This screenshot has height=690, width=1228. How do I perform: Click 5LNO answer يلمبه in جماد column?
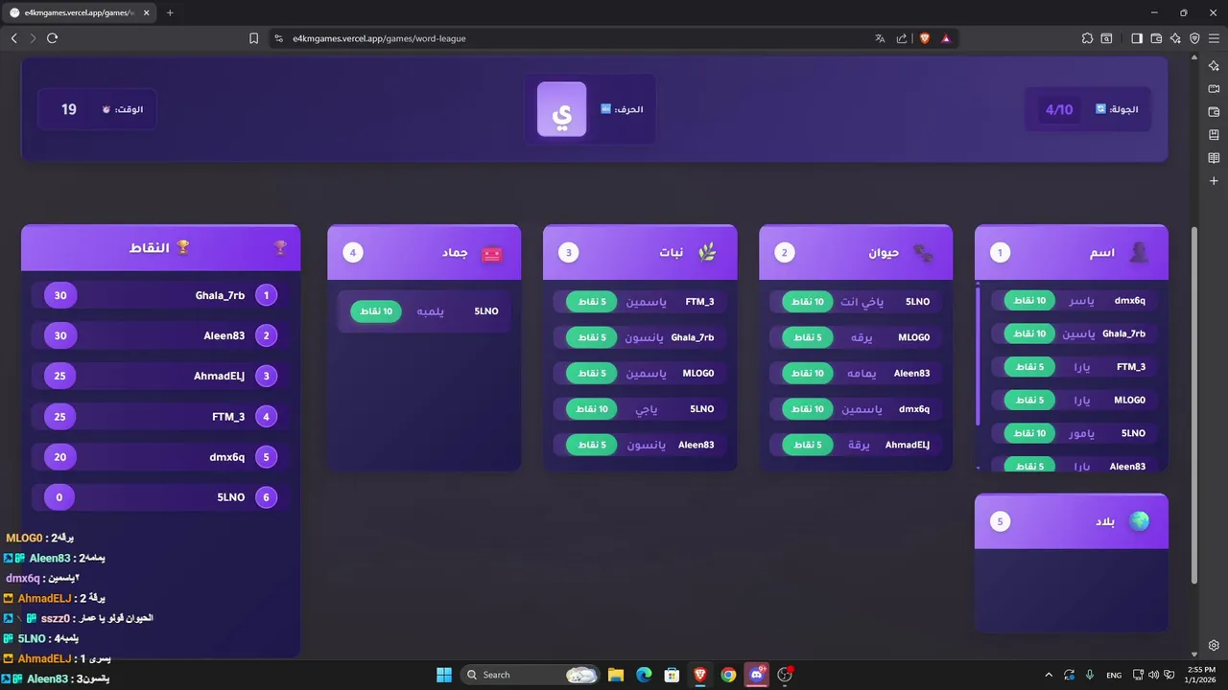pos(424,310)
